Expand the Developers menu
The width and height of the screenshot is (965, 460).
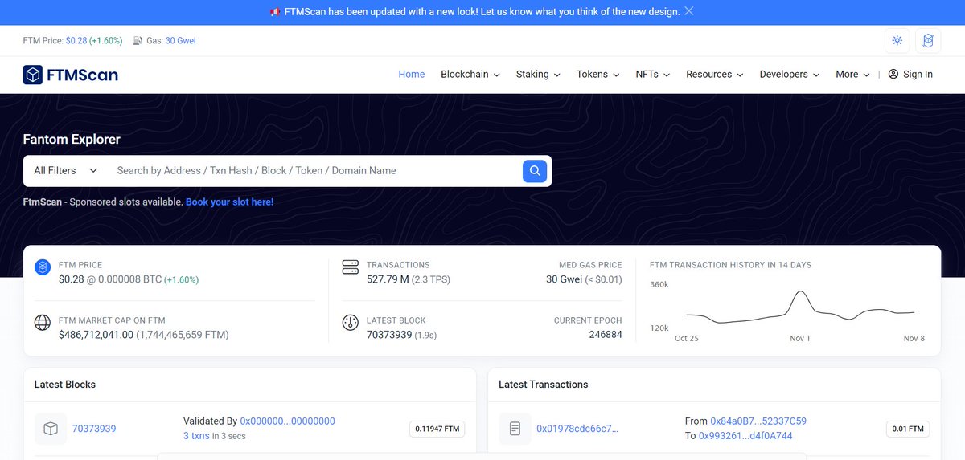coord(790,74)
